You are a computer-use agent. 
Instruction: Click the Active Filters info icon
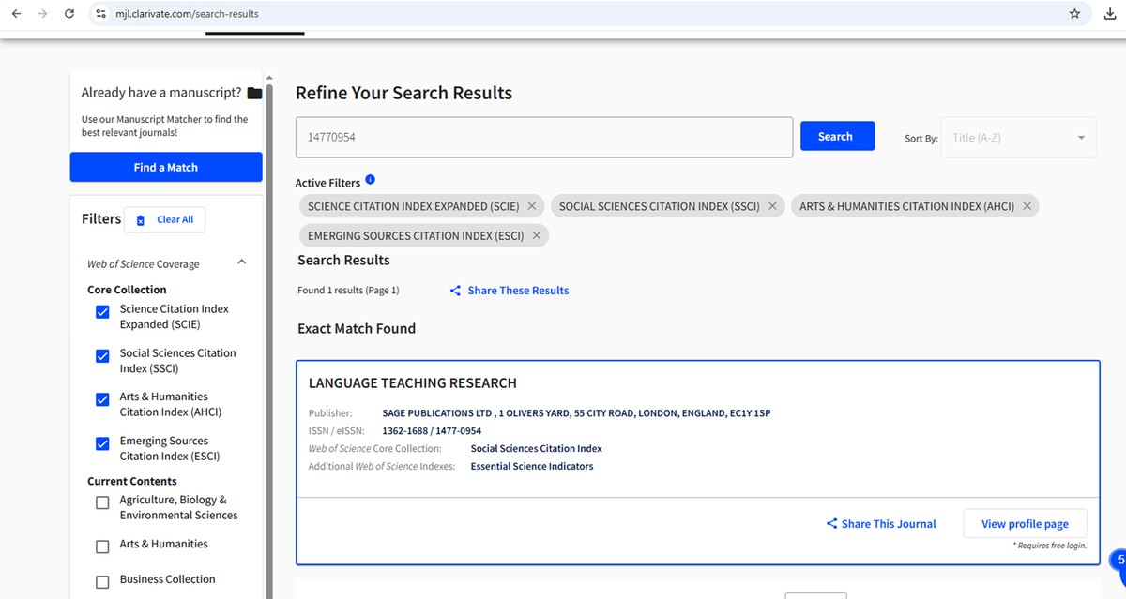click(x=370, y=180)
